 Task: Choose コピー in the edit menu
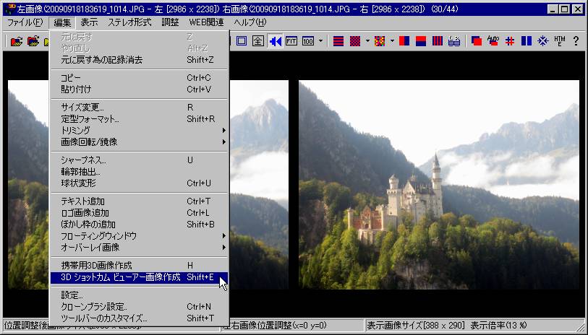tap(140, 77)
